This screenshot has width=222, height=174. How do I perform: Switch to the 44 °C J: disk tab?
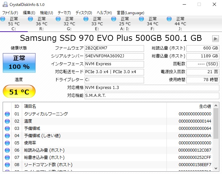click(180, 24)
